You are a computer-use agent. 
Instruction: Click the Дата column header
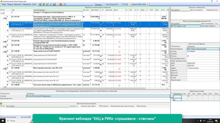coord(119,10)
